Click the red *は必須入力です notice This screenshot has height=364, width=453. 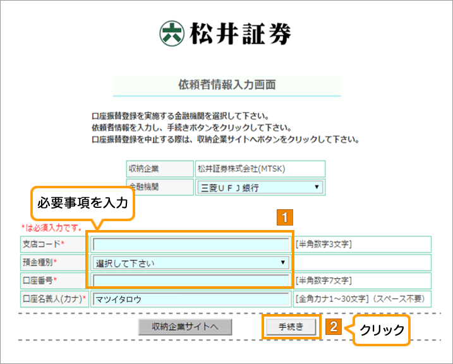pyautogui.click(x=51, y=227)
